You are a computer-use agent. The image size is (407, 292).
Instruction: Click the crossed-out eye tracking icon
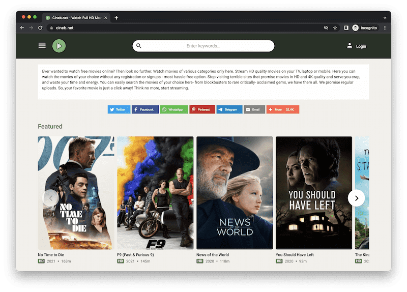click(x=326, y=28)
